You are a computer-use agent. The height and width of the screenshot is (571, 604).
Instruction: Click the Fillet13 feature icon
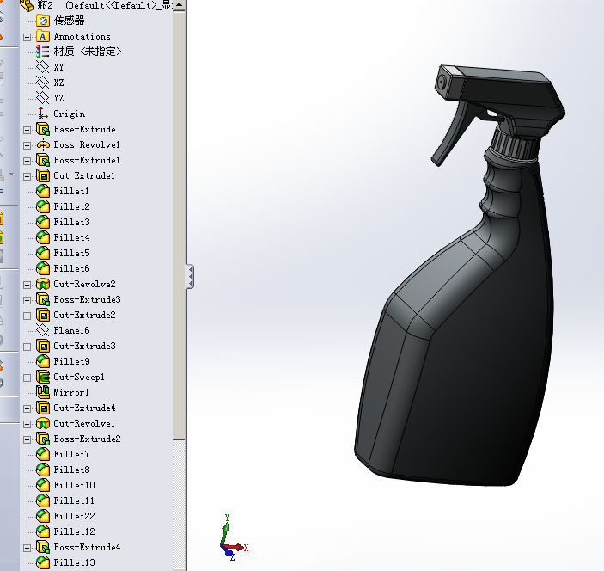pos(43,562)
